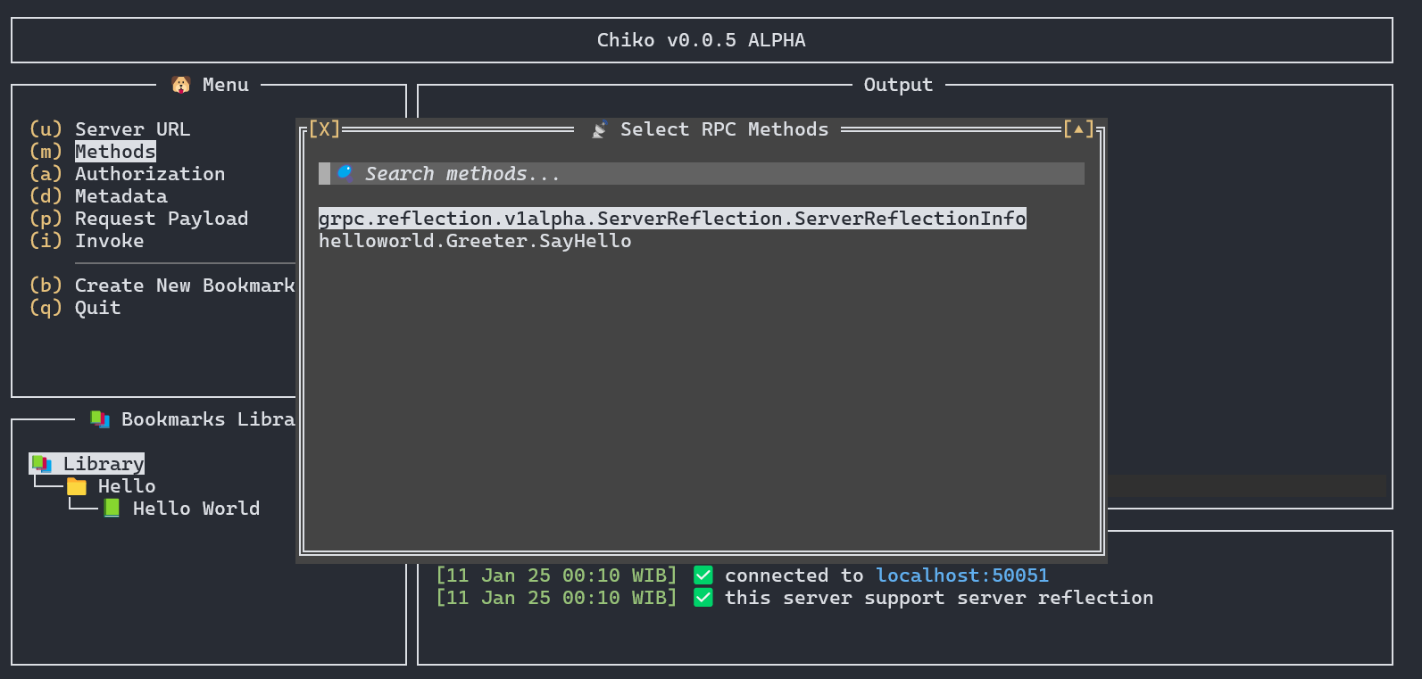Select helloworld.Greeter.SayHello method

[x=475, y=241]
